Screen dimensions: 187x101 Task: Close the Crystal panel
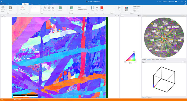(185, 62)
